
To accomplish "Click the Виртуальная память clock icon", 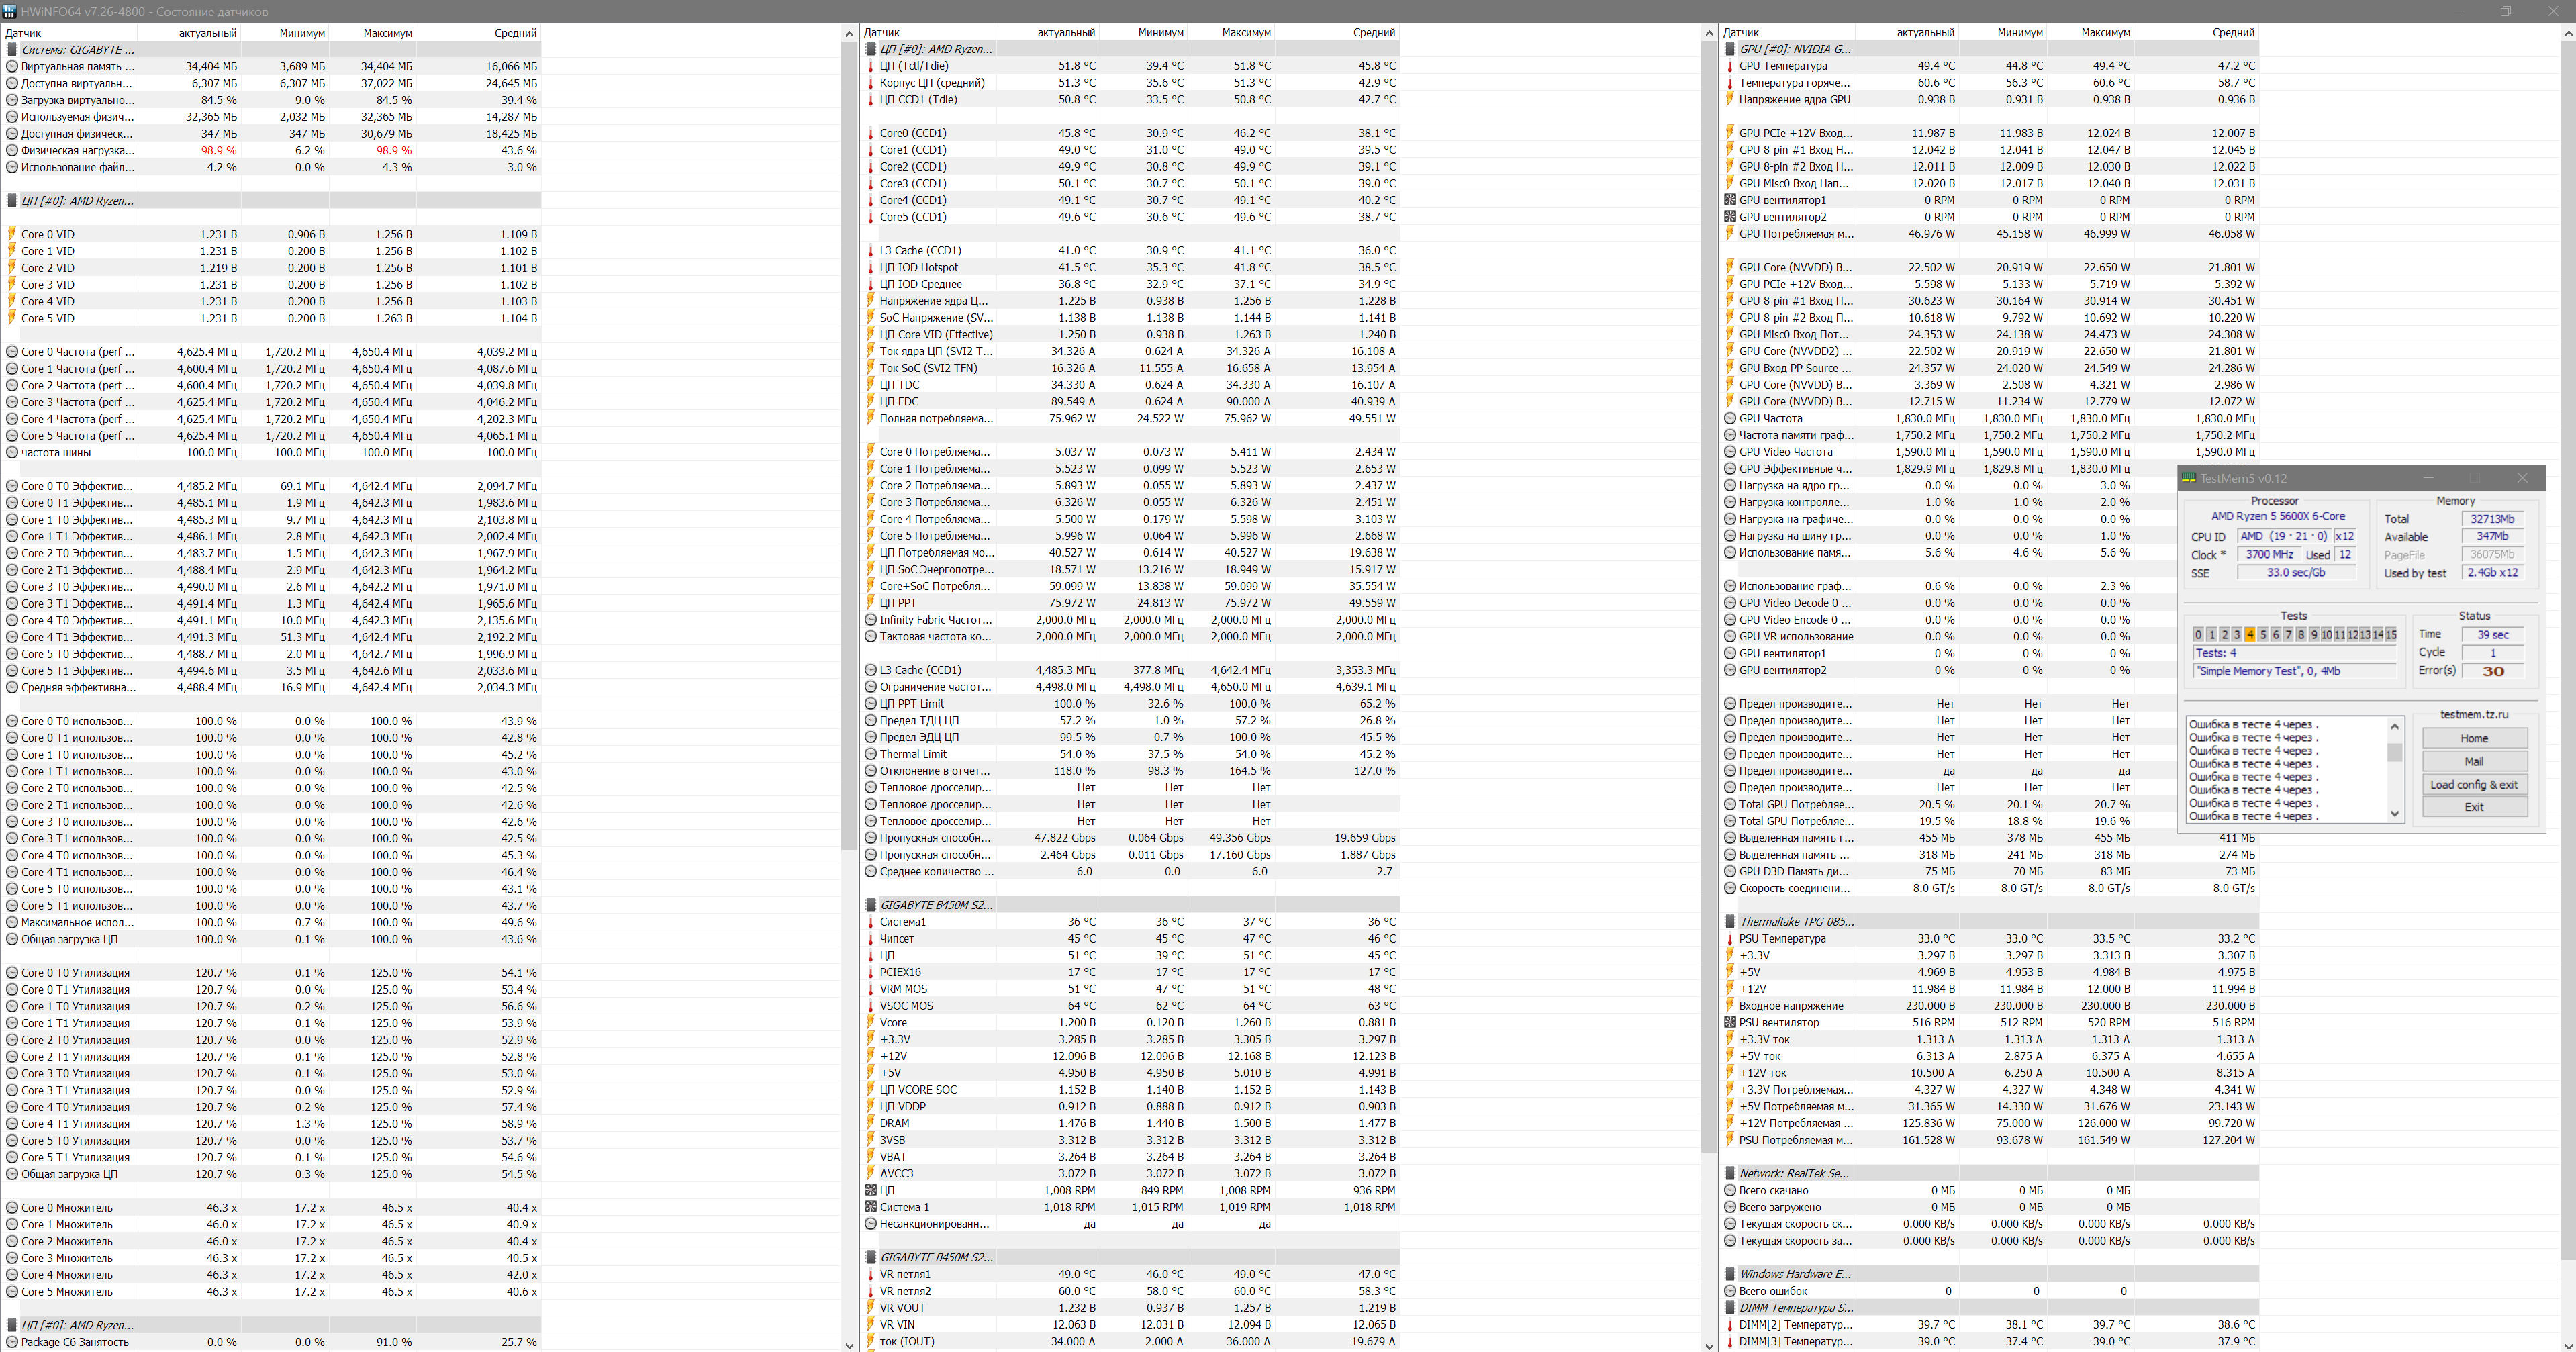I will pyautogui.click(x=12, y=66).
